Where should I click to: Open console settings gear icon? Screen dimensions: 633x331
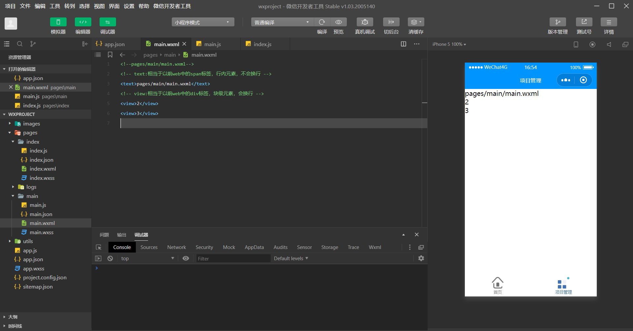pos(421,259)
